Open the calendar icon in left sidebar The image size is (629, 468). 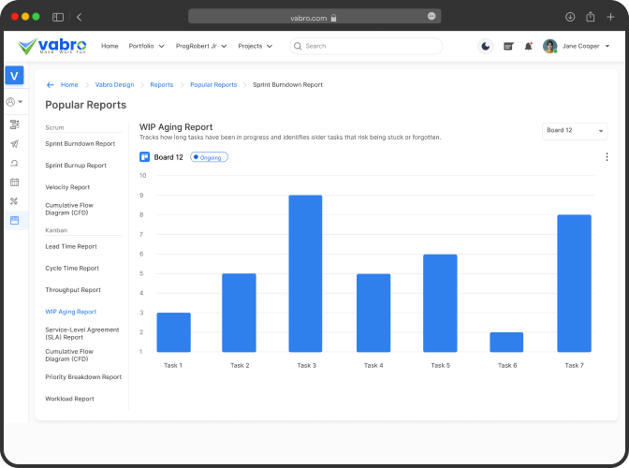click(14, 182)
